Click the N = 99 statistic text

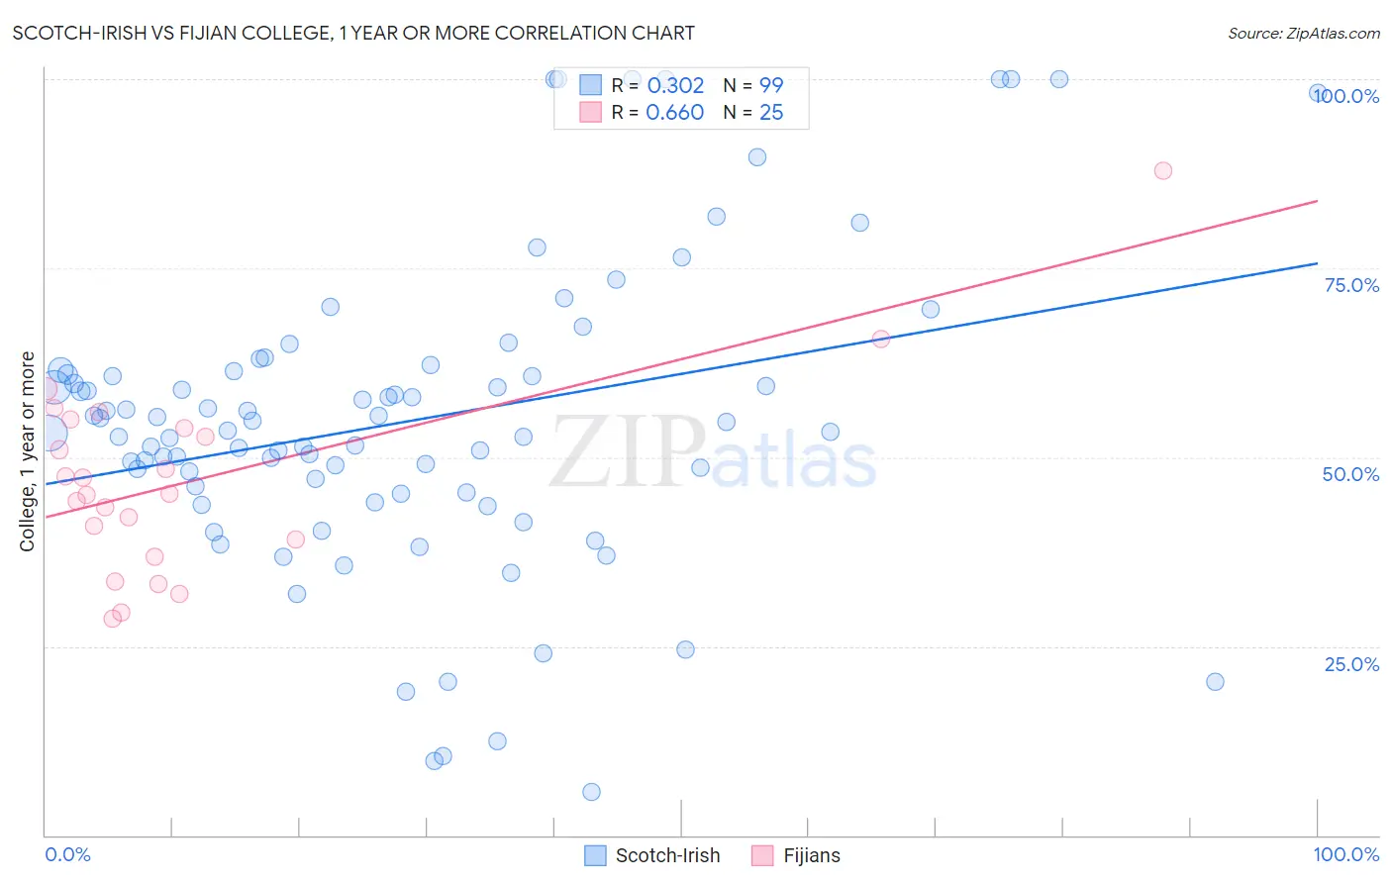point(753,85)
